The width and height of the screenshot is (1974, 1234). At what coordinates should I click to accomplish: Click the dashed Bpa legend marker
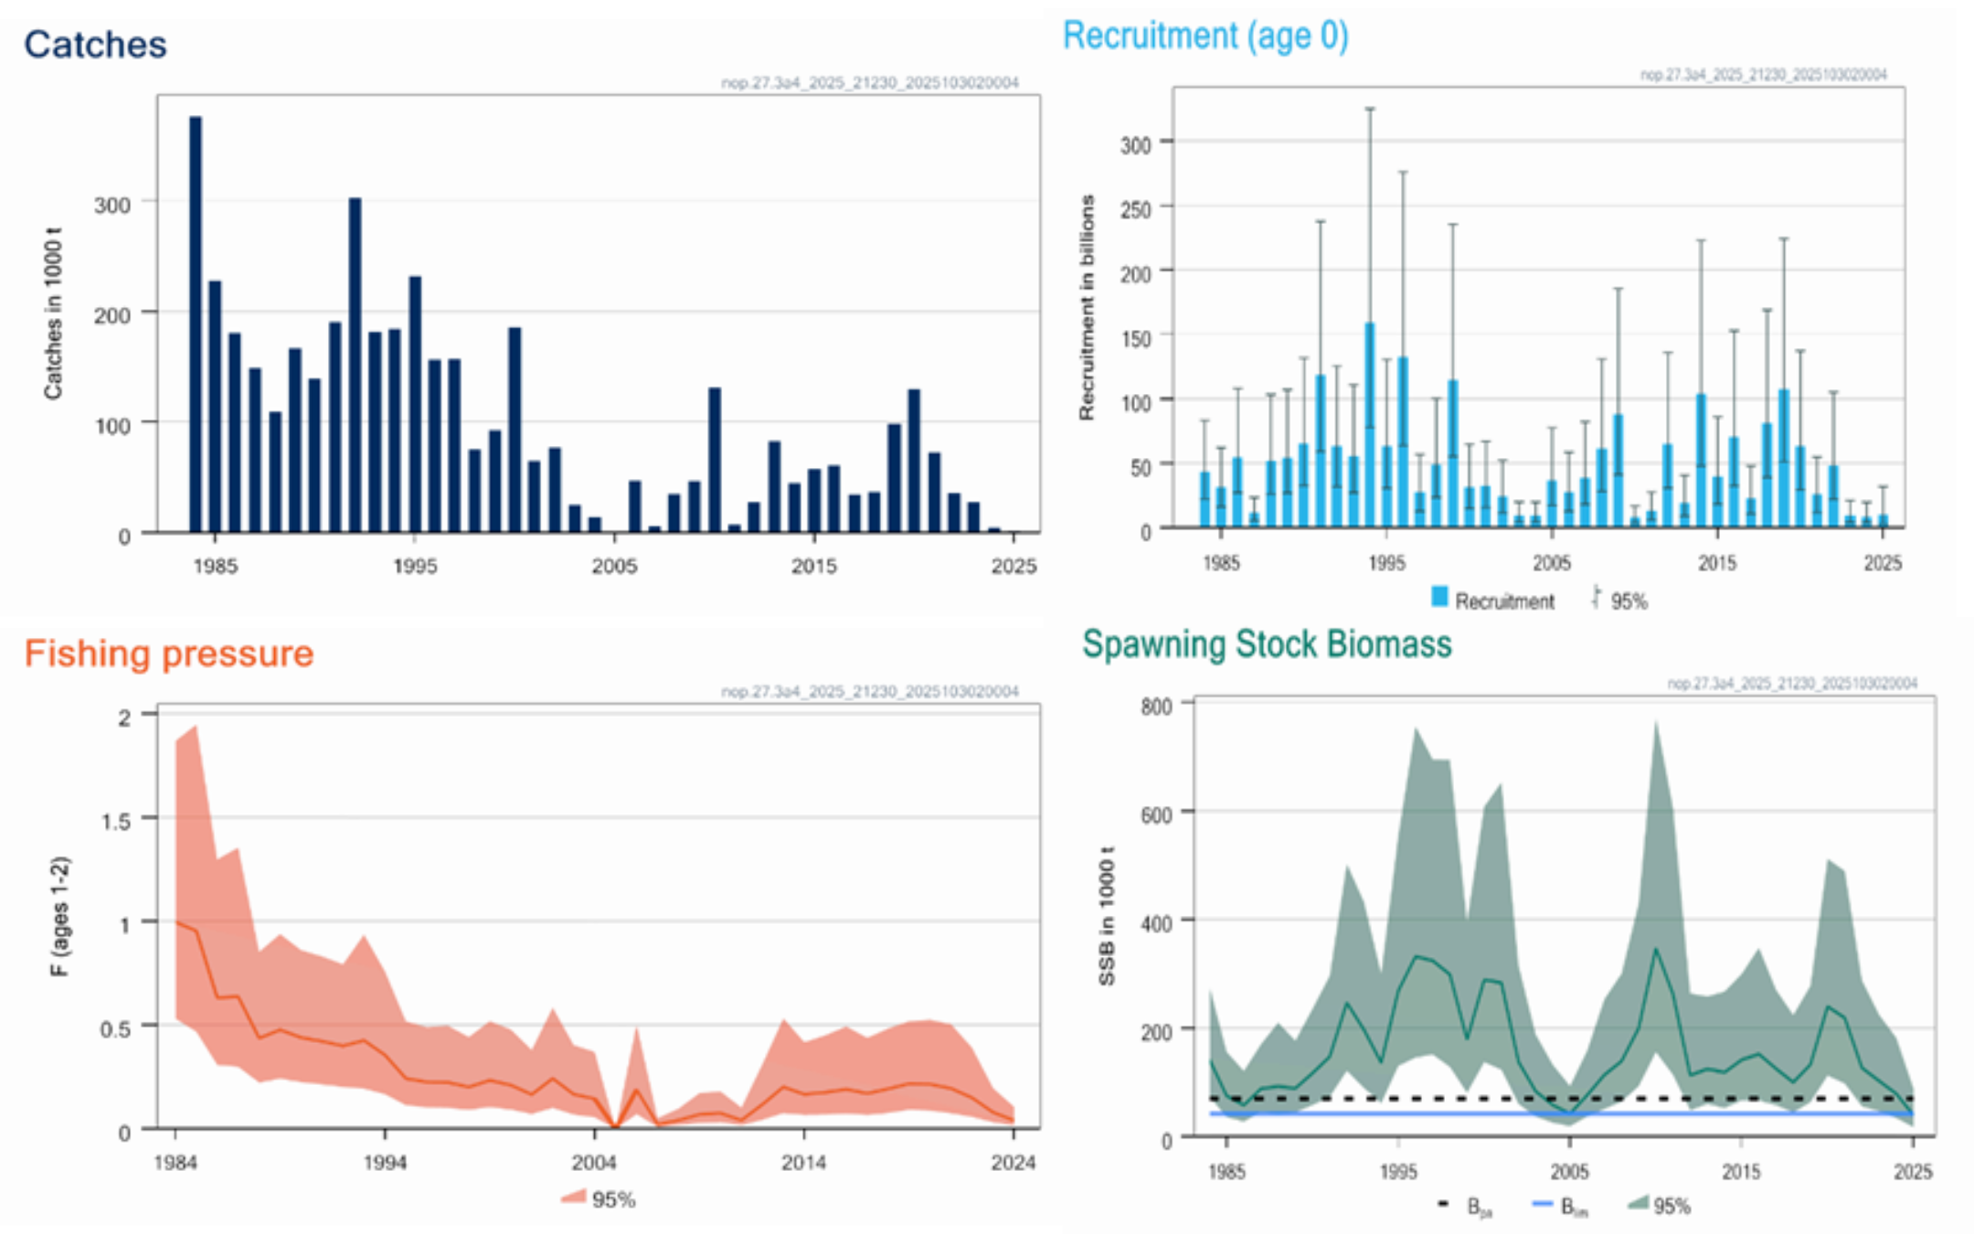pos(1444,1204)
